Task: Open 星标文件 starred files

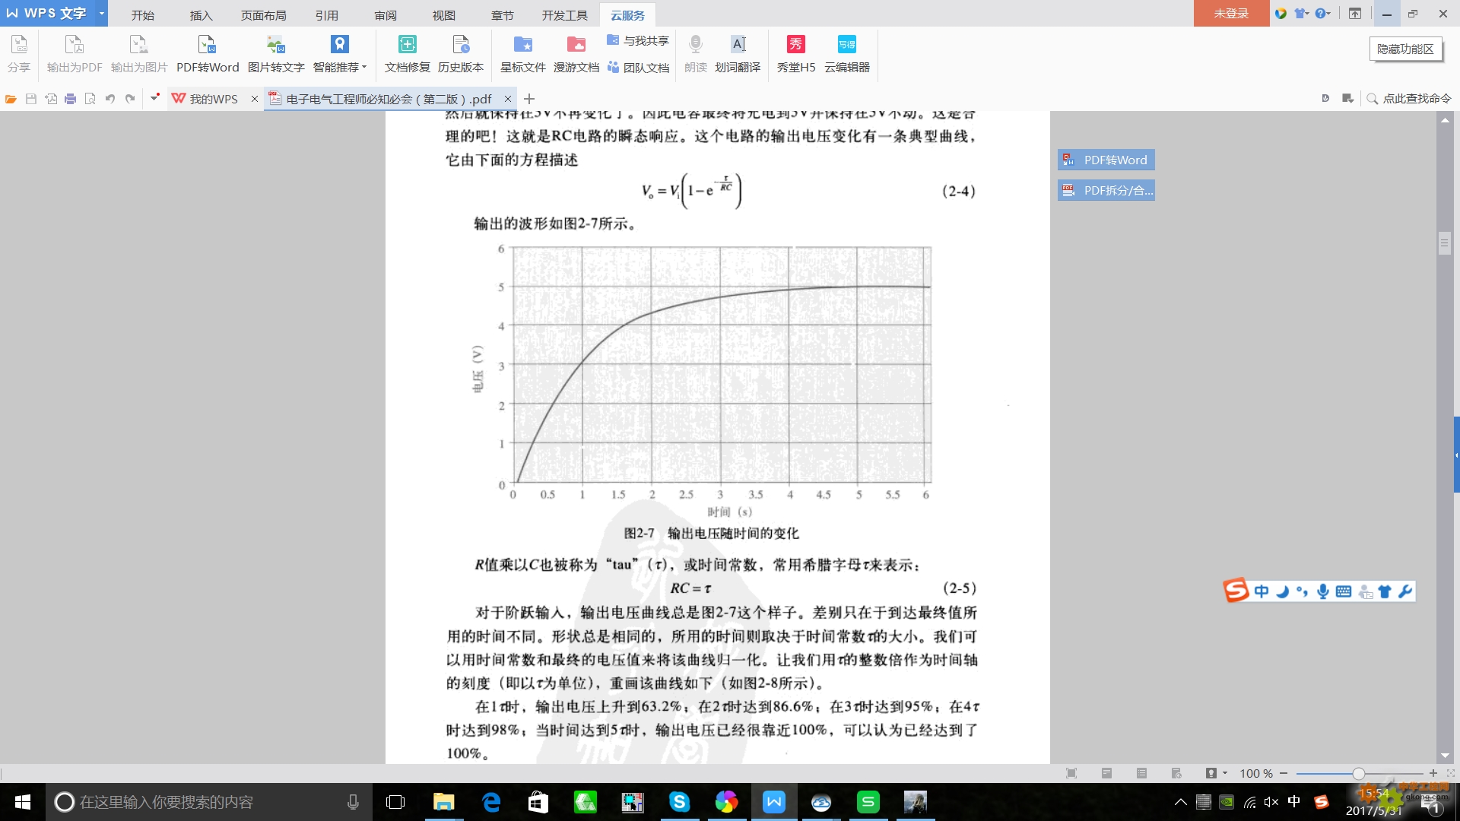Action: coord(523,53)
